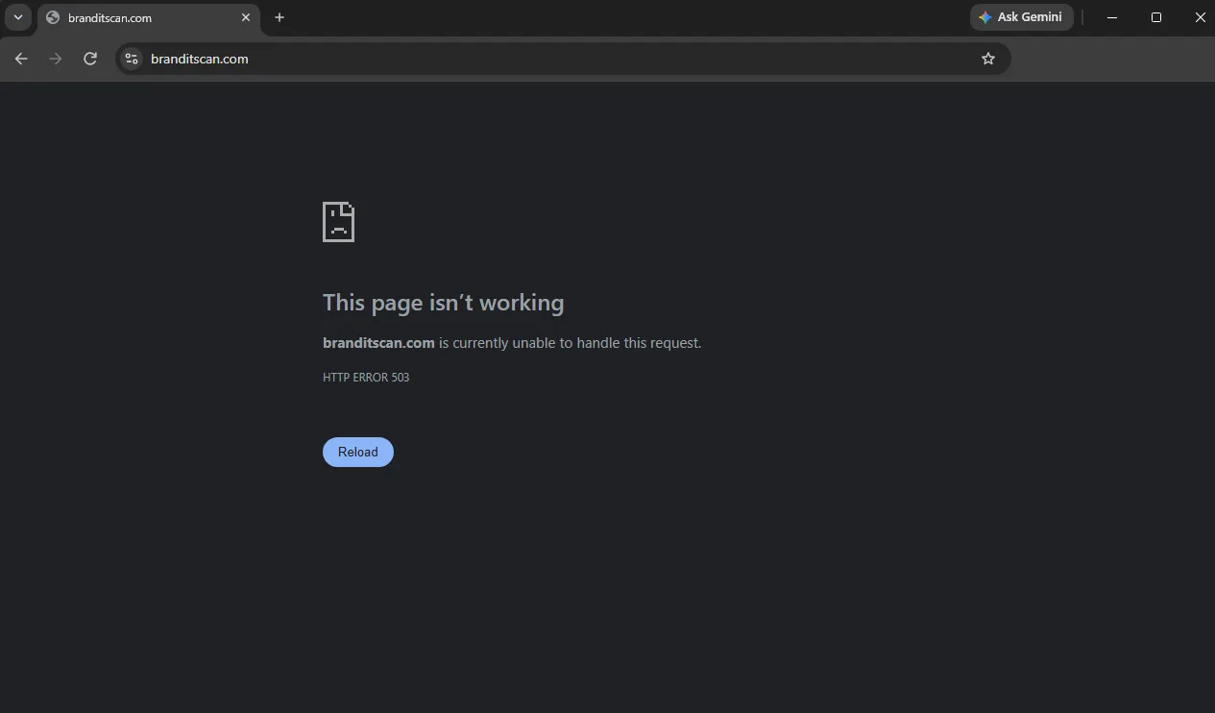Open a new tab with the plus icon
Image resolution: width=1215 pixels, height=713 pixels.
(279, 17)
